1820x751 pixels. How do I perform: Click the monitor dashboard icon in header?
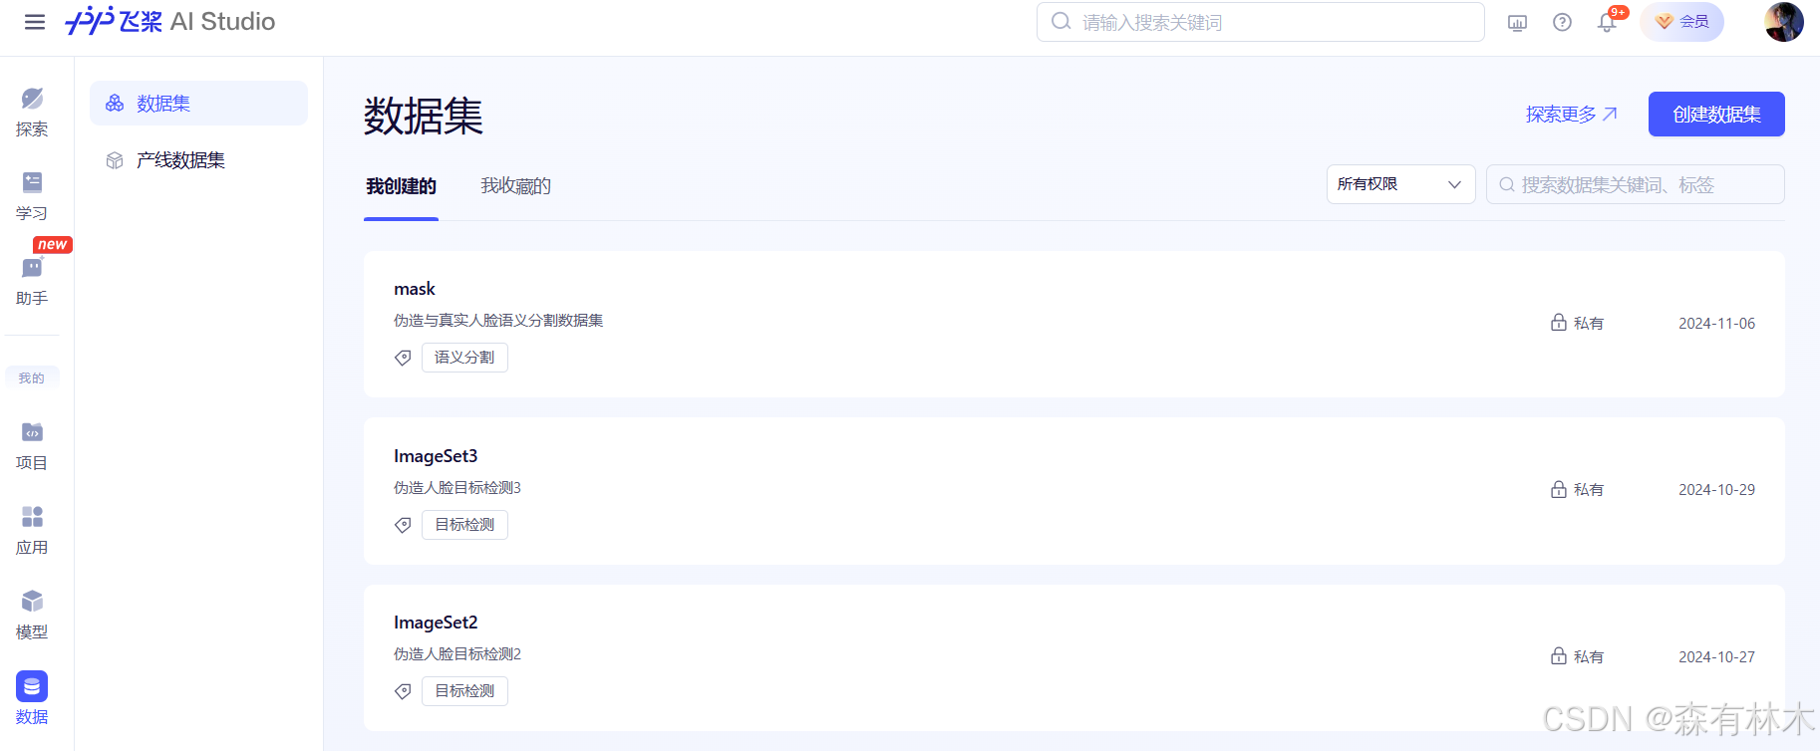tap(1517, 22)
